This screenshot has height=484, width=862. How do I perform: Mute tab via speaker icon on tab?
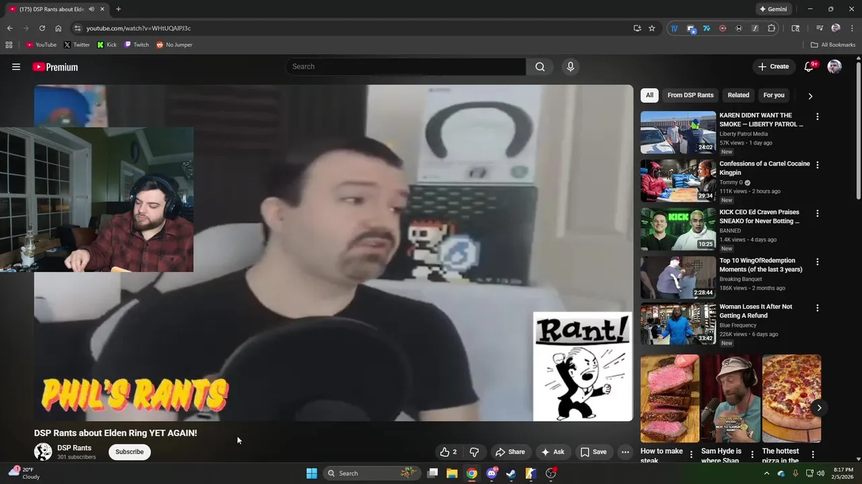tap(92, 9)
